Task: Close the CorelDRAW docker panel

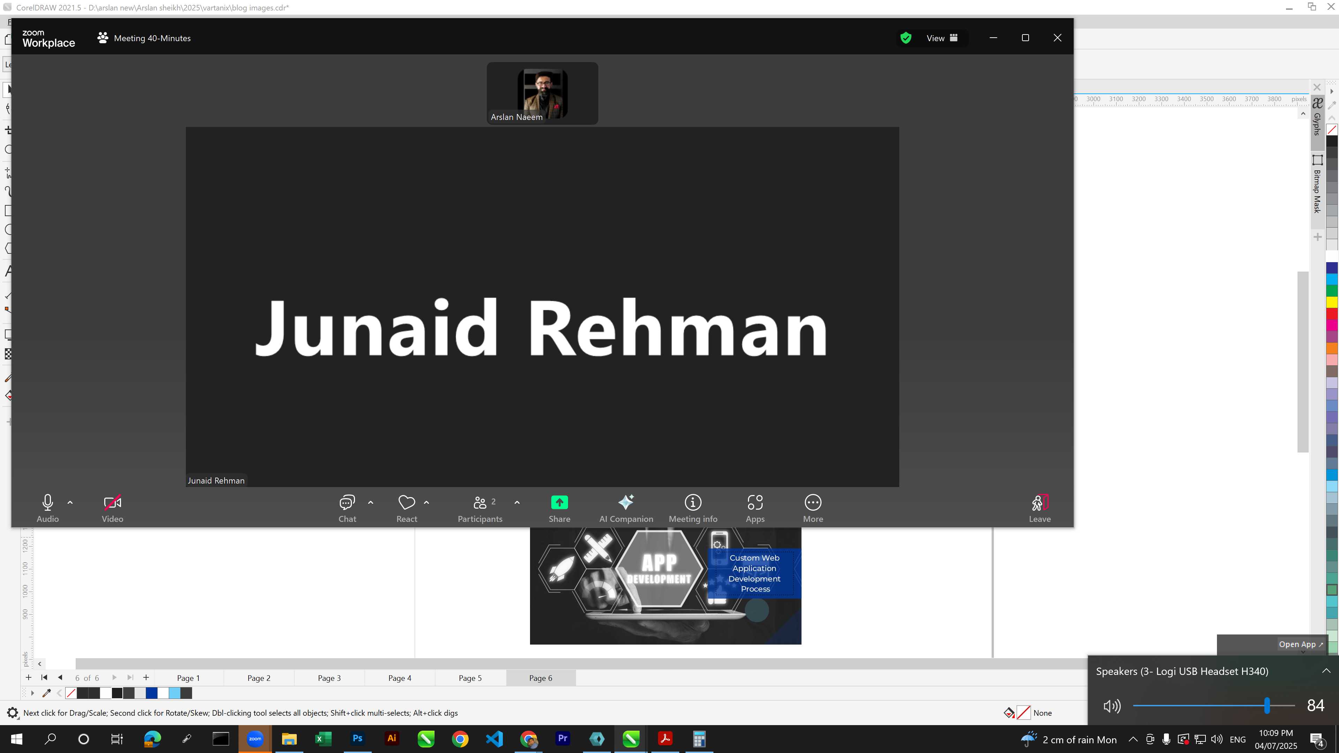Action: (1317, 87)
